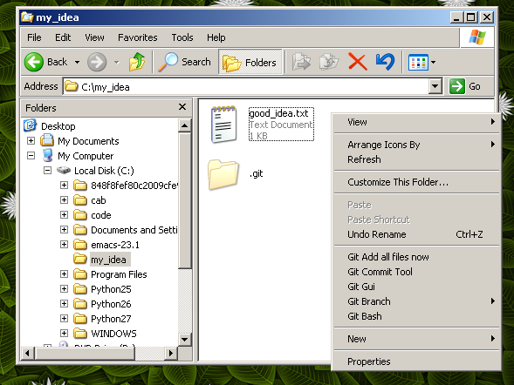
Task: Click the address bar showing C:\my_idea
Action: point(246,87)
